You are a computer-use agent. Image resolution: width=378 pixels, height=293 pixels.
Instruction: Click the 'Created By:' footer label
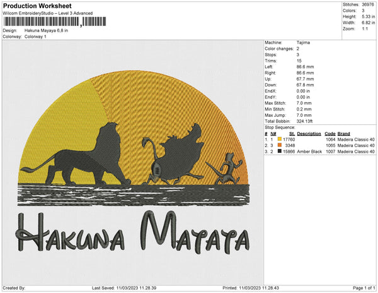pyautogui.click(x=14, y=288)
